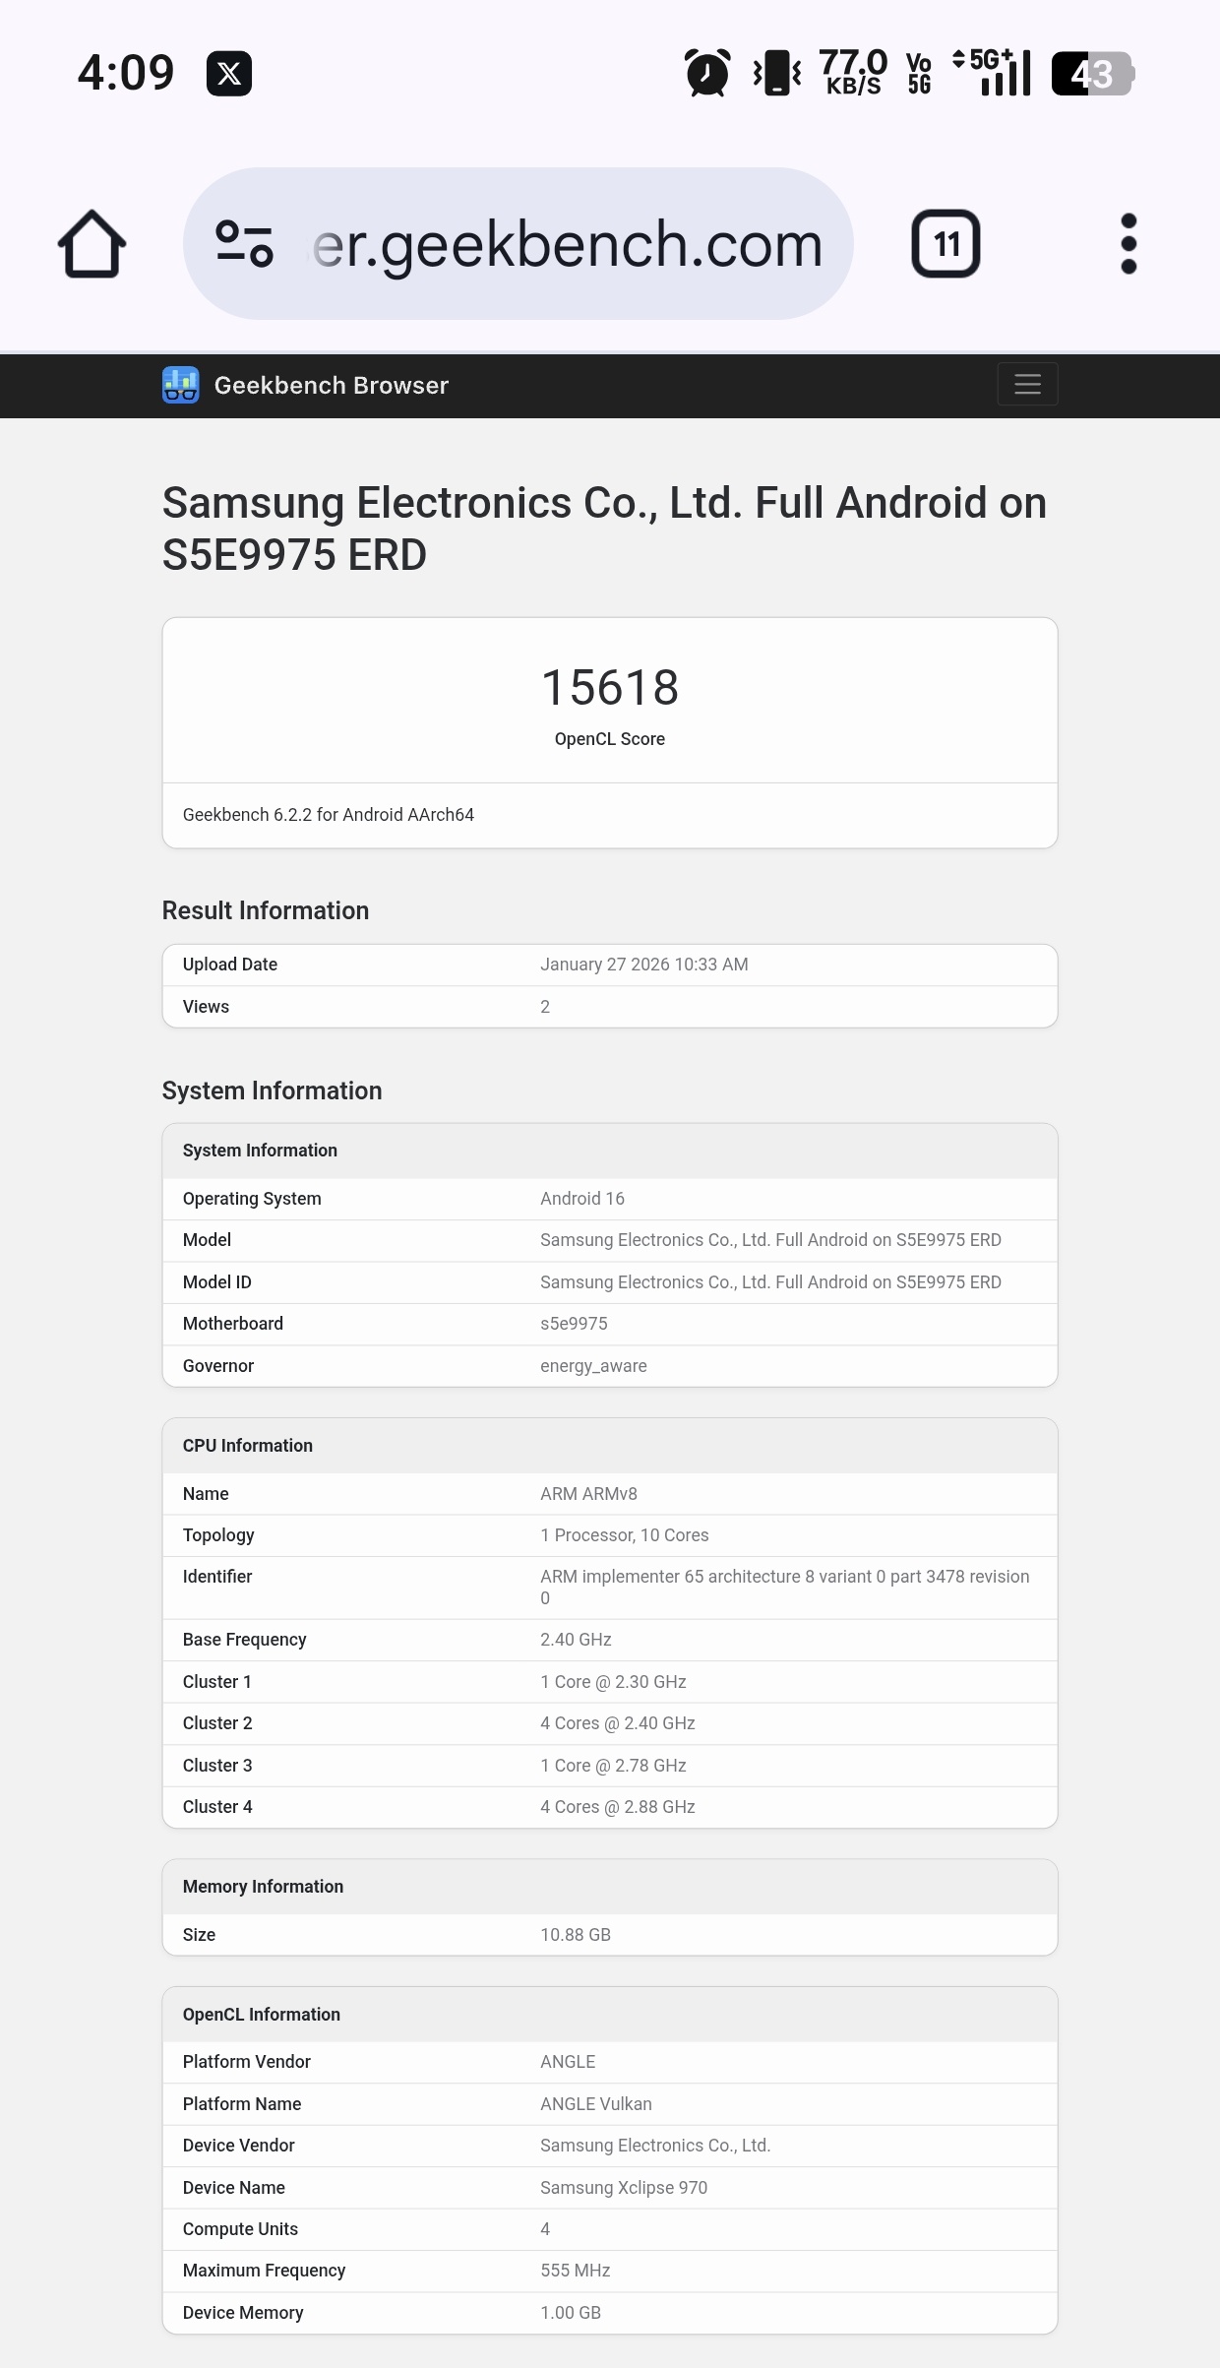This screenshot has width=1220, height=2368.
Task: Select the S5E9975 ERD page heading
Action: point(604,529)
